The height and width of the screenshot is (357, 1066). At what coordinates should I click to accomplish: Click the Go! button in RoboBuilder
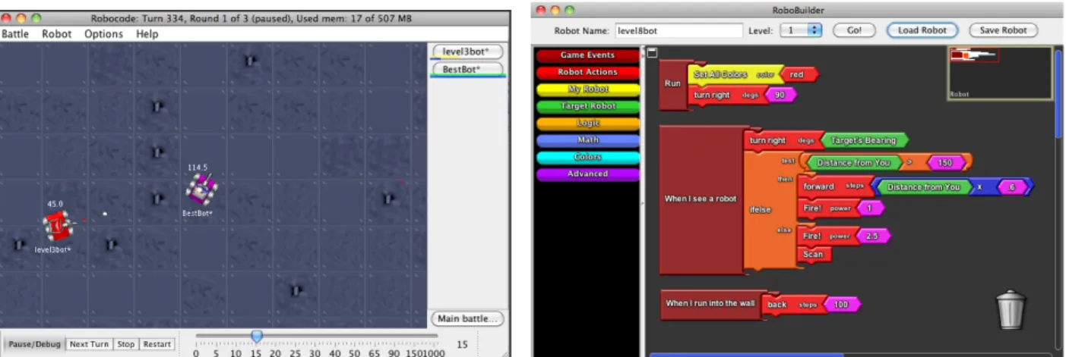pyautogui.click(x=854, y=31)
